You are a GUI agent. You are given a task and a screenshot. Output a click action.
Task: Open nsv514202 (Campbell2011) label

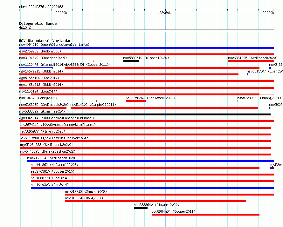[x=93, y=105]
